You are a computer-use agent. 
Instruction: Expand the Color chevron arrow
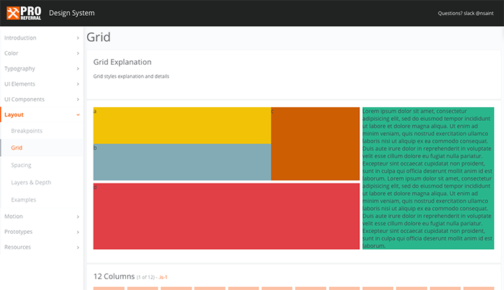(78, 53)
